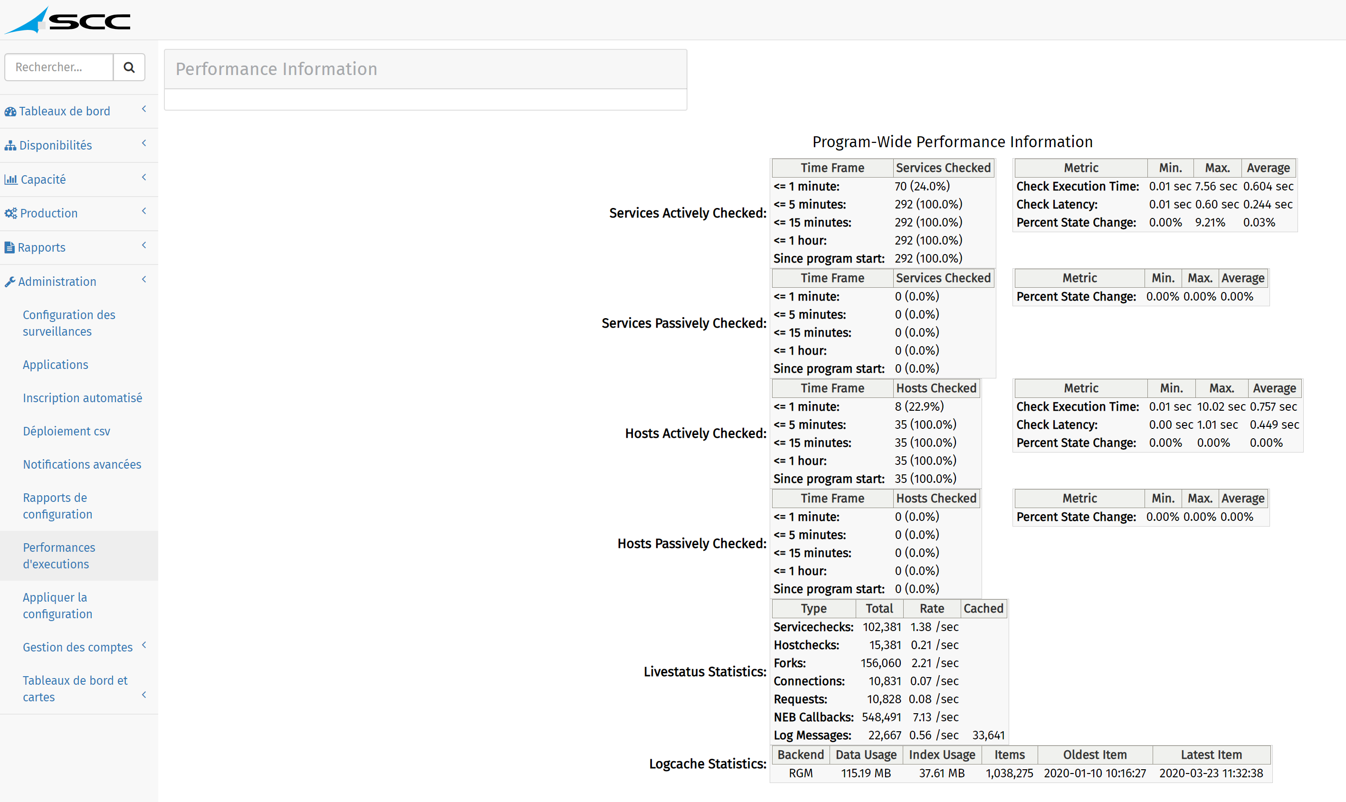Click the Capacité bar chart icon
This screenshot has width=1346, height=802.
(x=11, y=179)
